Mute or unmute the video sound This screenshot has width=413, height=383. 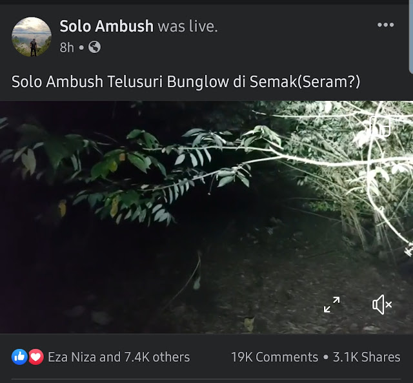[382, 305]
